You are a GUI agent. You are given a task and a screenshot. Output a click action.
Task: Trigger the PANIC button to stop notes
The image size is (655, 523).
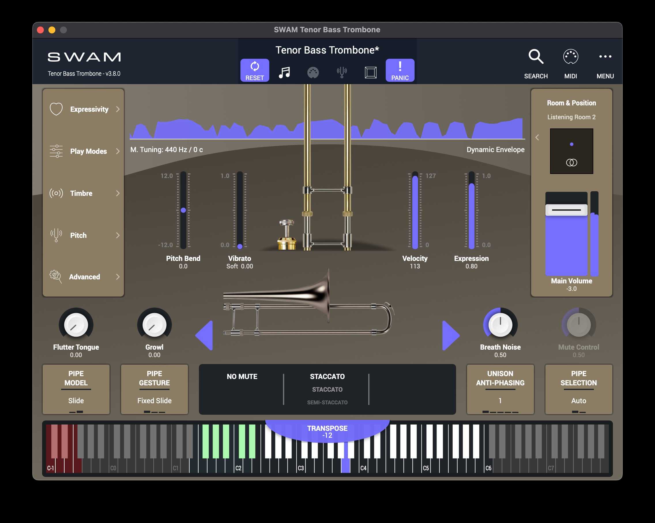click(400, 70)
